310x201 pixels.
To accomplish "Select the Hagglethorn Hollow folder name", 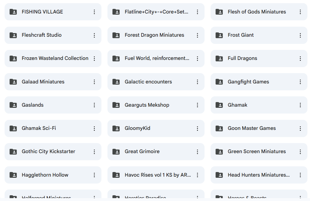I will tap(45, 175).
